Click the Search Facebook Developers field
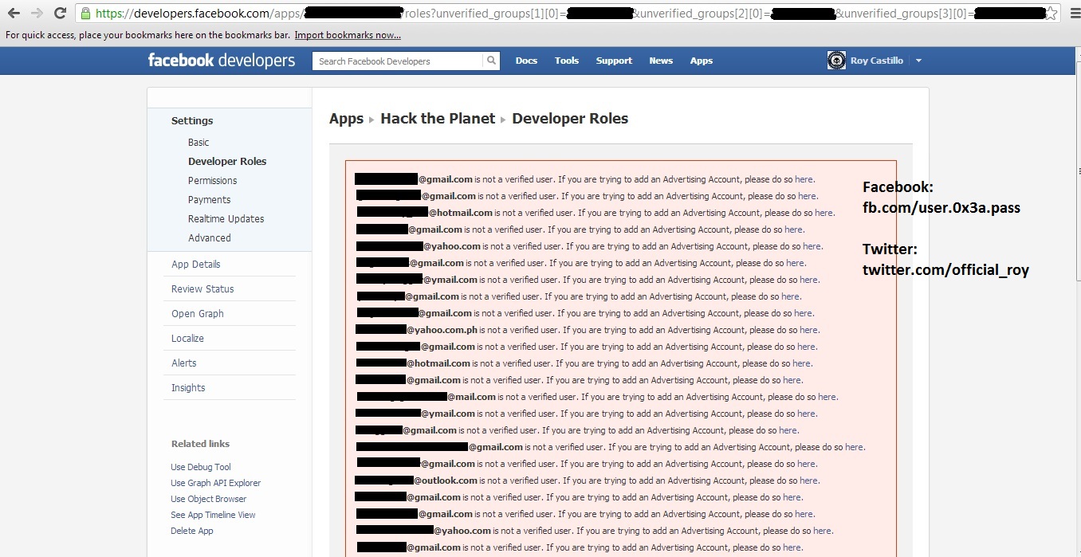The width and height of the screenshot is (1081, 557). coord(397,61)
